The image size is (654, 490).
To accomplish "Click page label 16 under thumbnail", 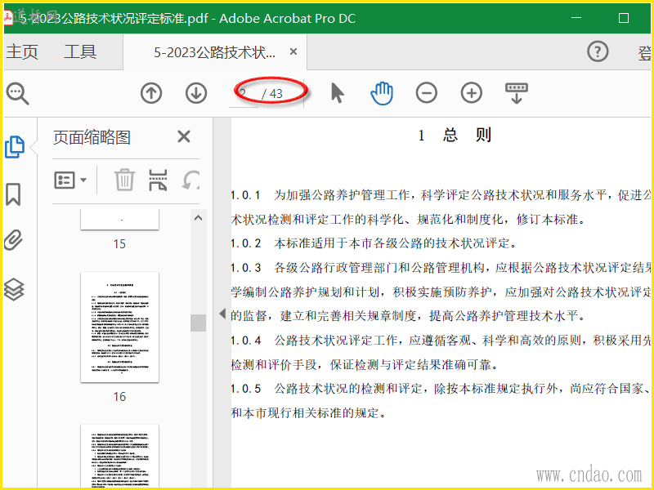I will pos(119,397).
